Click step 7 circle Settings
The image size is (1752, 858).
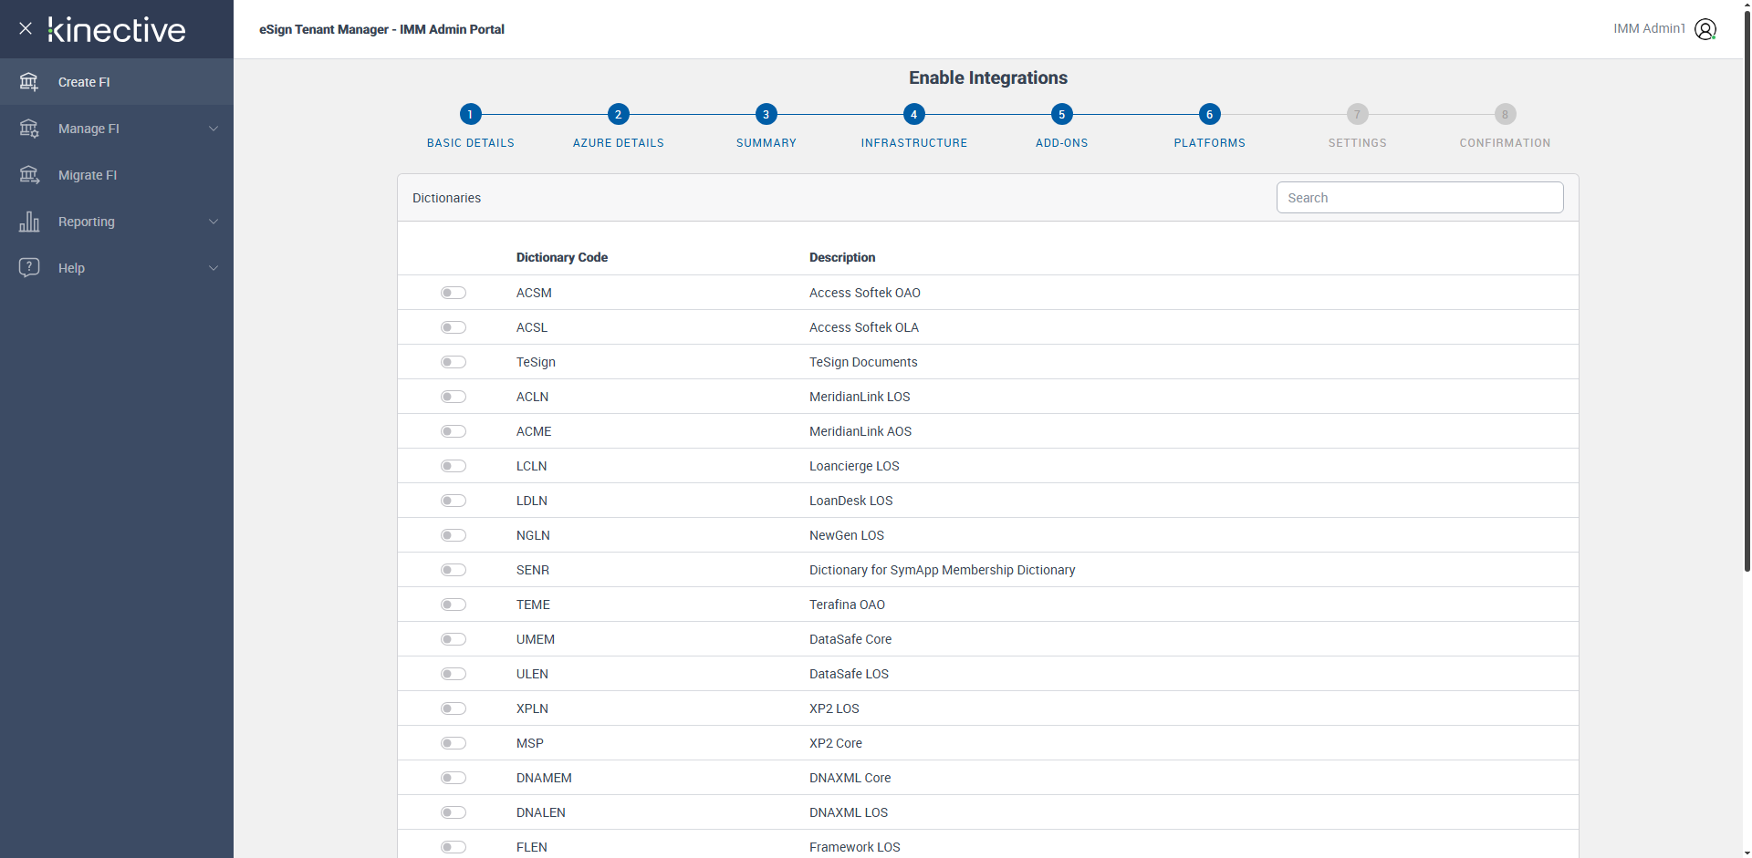[1357, 114]
